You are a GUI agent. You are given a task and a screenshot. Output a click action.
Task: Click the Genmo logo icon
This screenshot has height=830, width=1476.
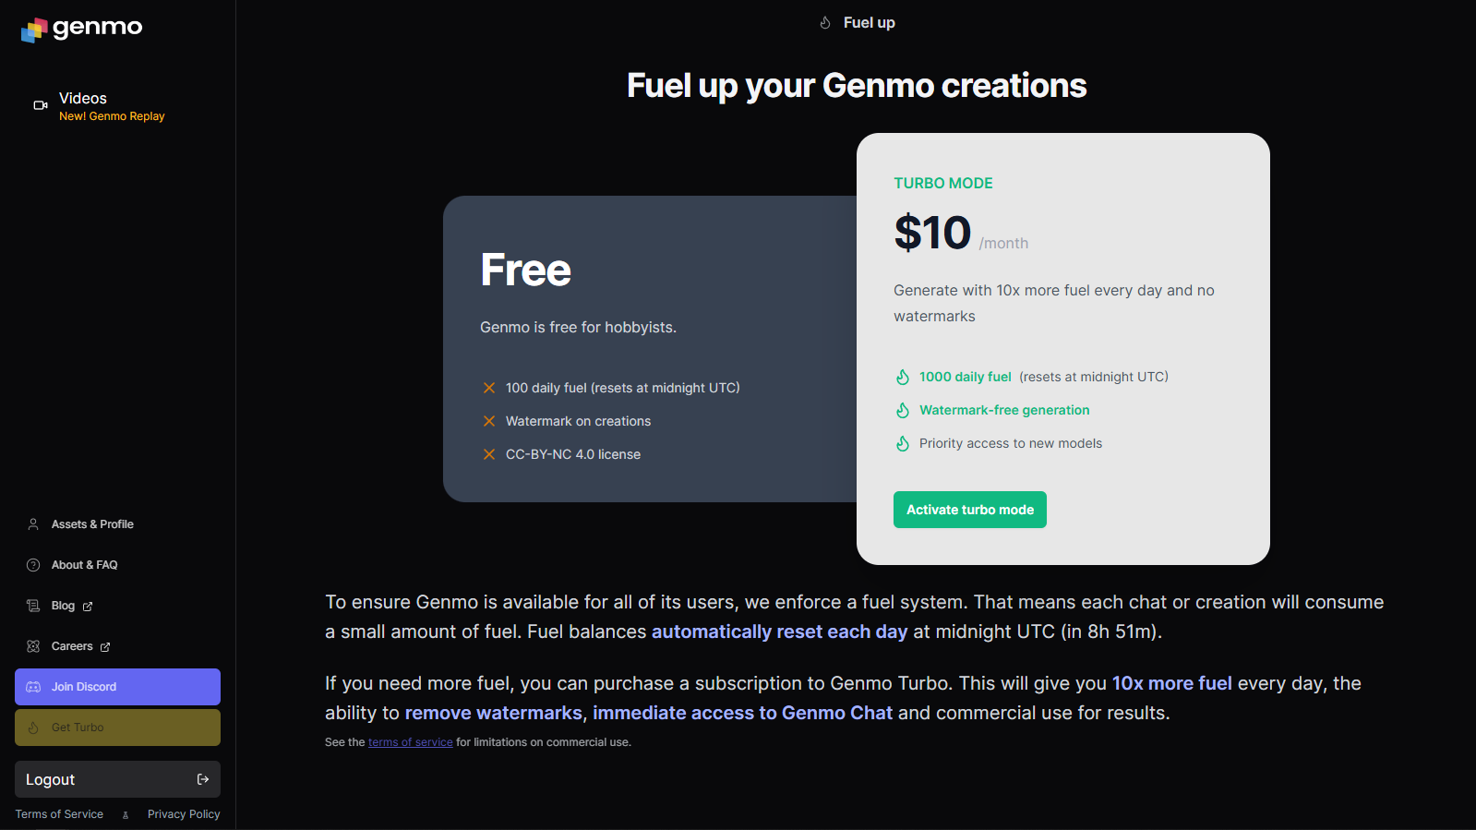coord(34,30)
